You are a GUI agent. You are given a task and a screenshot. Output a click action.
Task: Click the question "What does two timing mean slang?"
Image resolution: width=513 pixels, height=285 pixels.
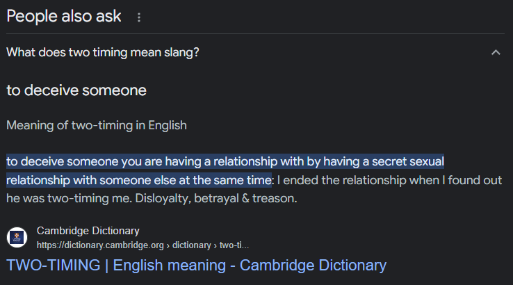click(103, 53)
